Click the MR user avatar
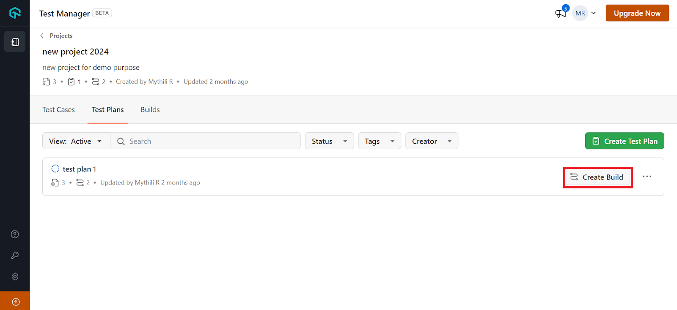 tap(580, 13)
